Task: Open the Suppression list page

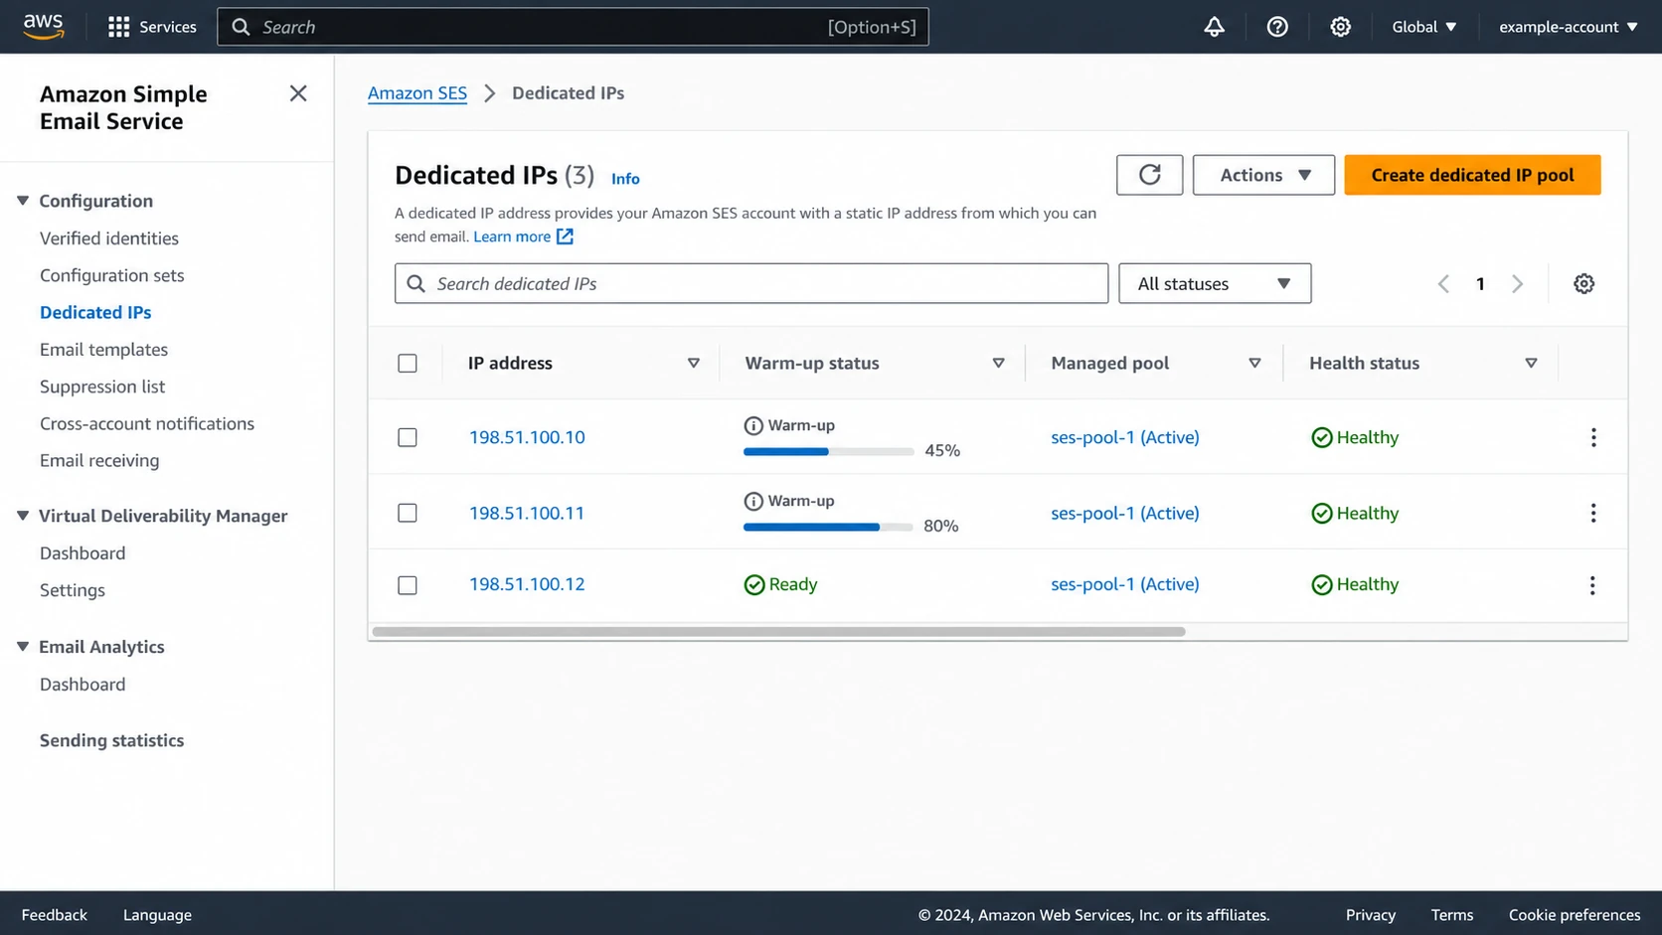Action: point(102,387)
